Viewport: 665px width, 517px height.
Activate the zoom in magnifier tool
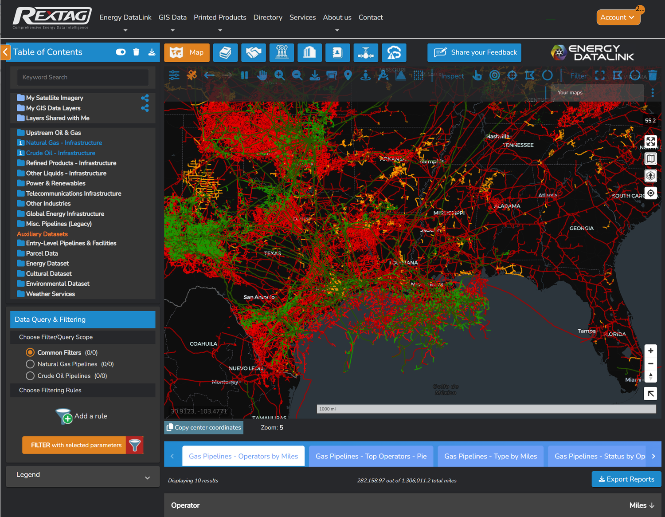point(279,75)
